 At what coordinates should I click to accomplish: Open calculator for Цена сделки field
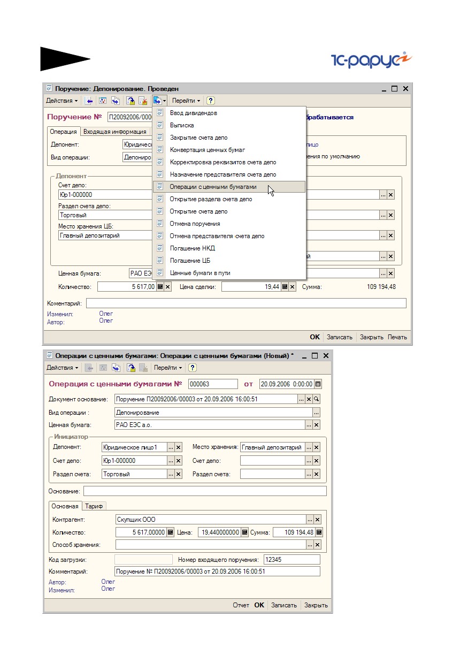click(x=285, y=287)
